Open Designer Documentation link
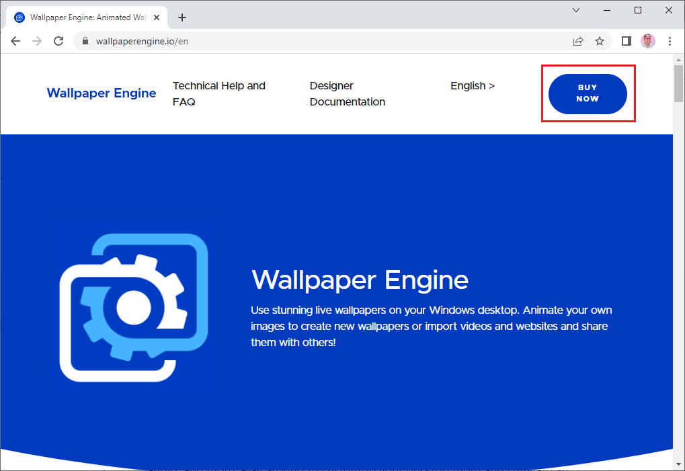 [x=348, y=93]
